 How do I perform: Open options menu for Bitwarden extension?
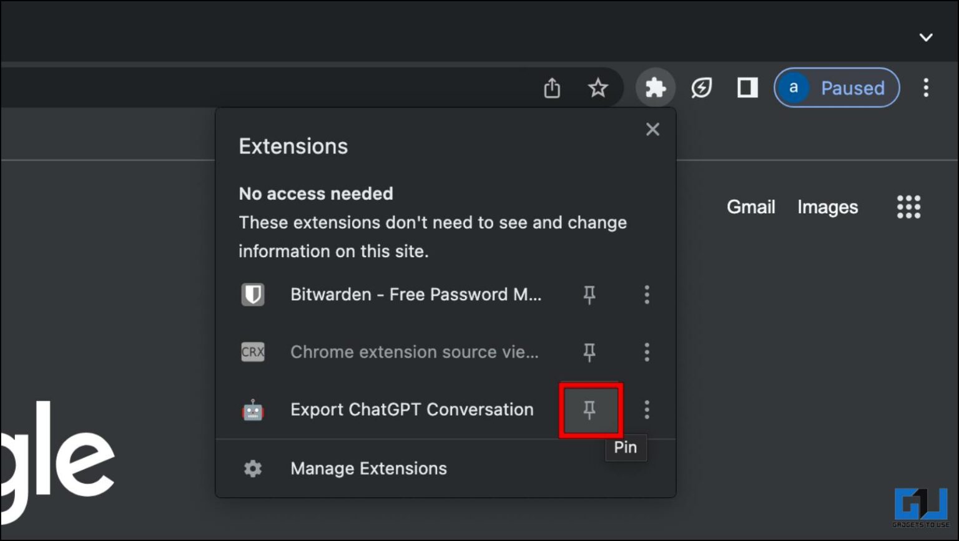(x=647, y=295)
